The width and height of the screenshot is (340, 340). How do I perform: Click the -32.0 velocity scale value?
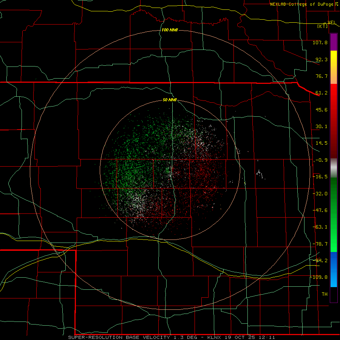320,194
